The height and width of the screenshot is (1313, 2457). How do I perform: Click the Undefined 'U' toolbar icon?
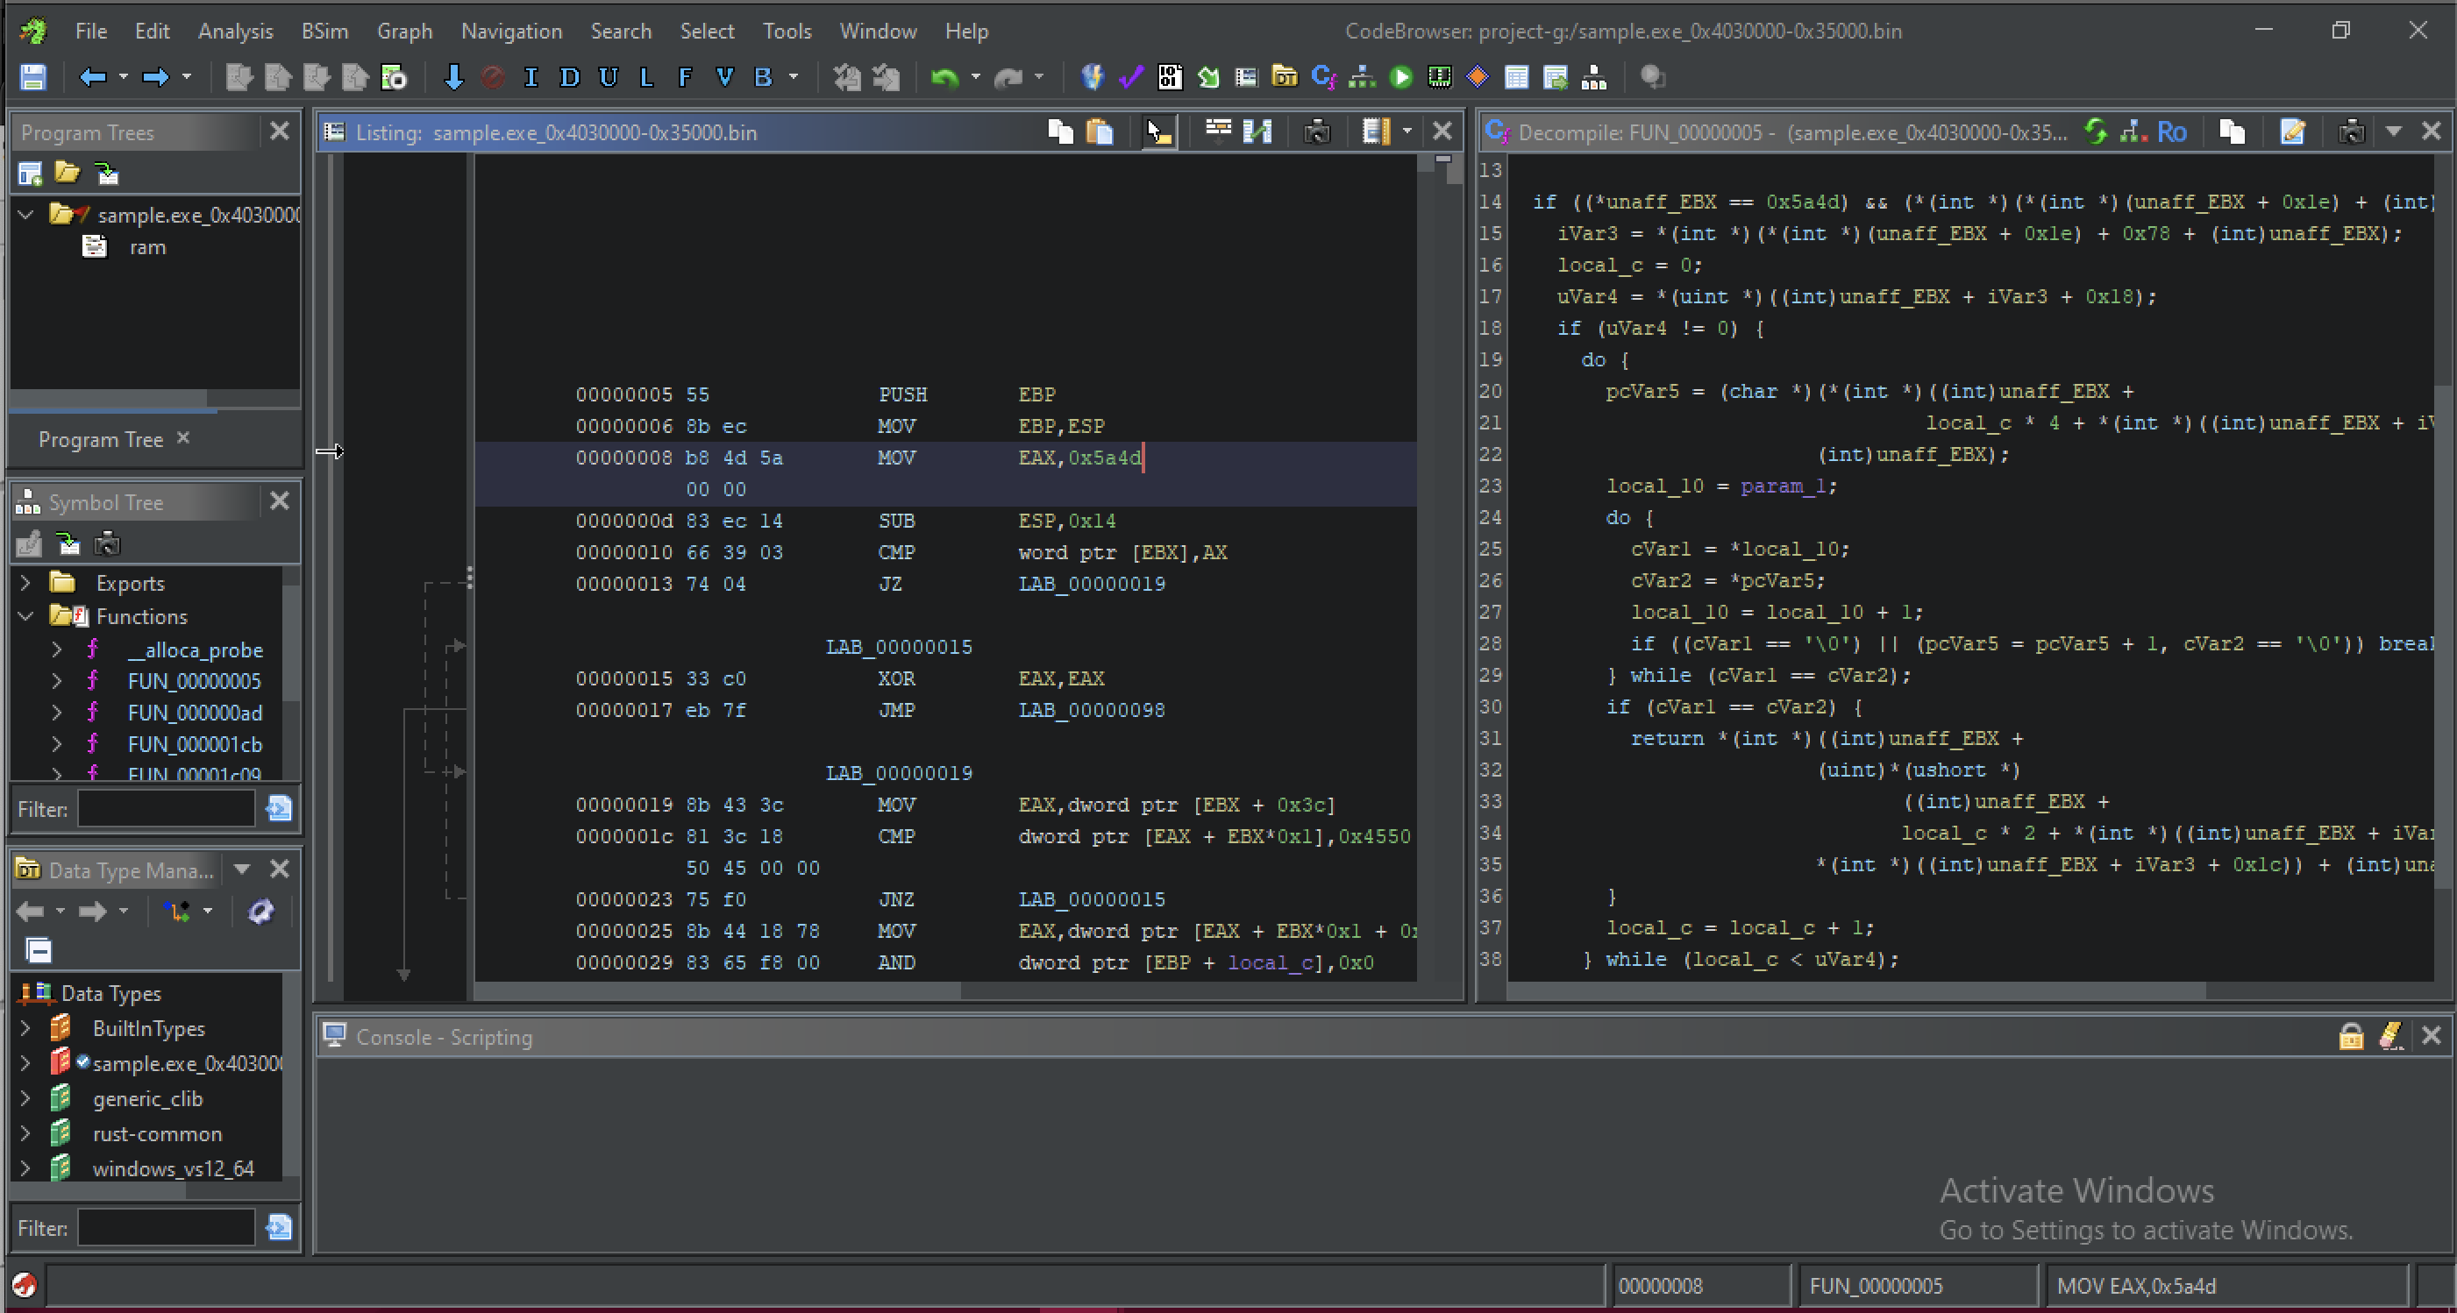609,77
